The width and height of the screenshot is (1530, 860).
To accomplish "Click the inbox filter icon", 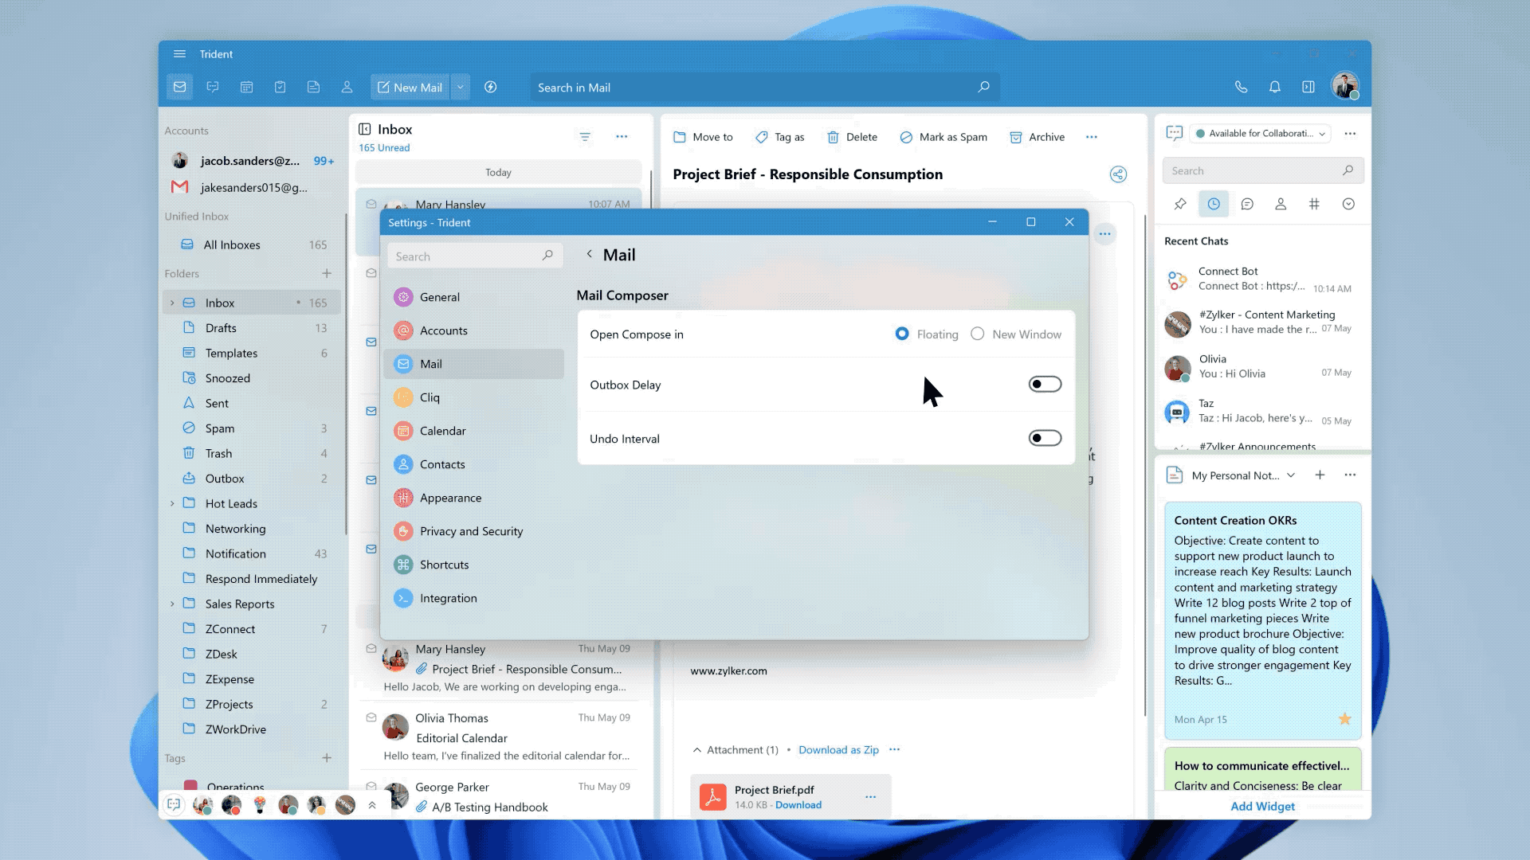I will pos(585,137).
